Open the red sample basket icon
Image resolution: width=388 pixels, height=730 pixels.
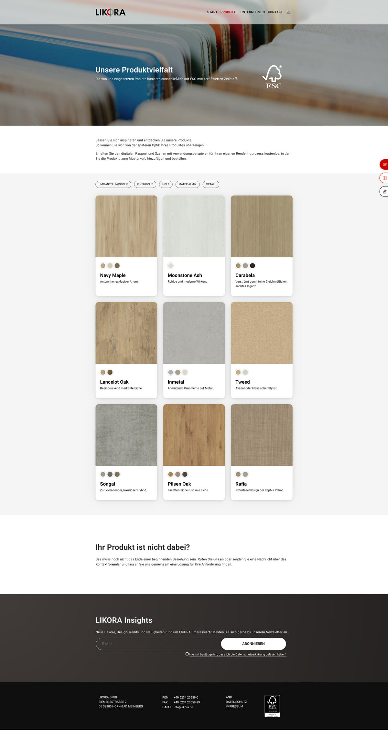coord(384,164)
